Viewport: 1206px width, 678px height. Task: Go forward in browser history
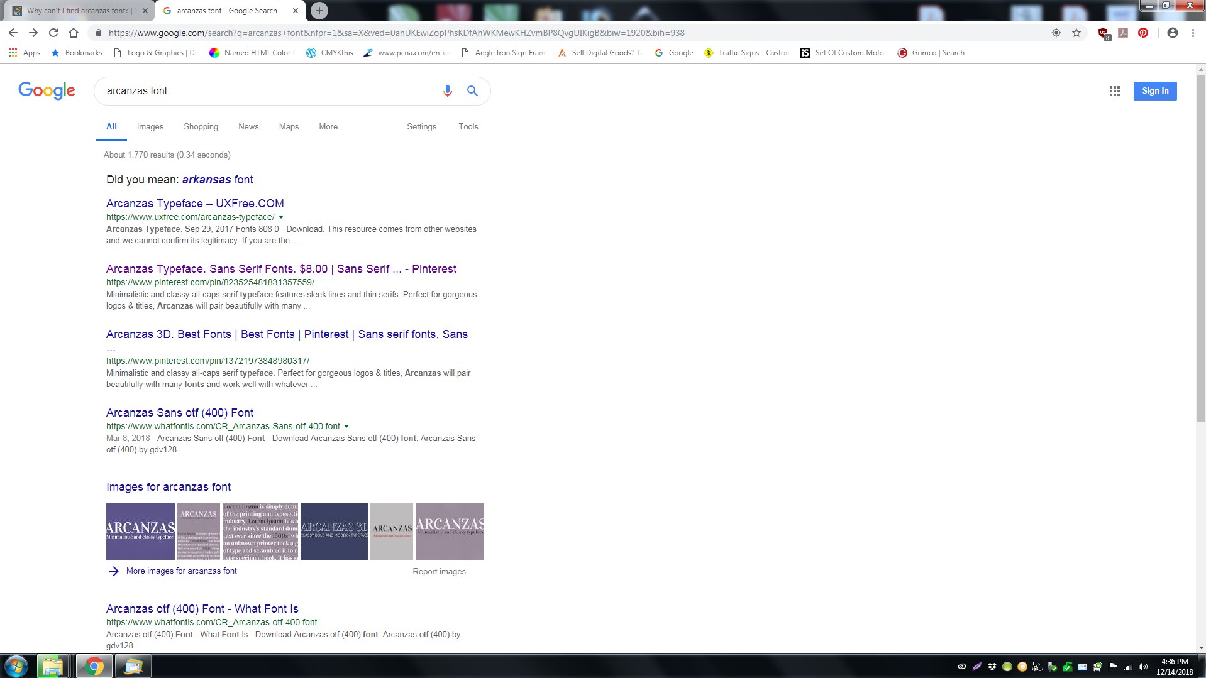click(x=33, y=33)
